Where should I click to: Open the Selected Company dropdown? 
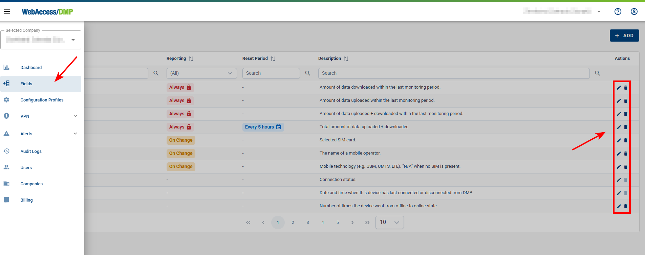click(41, 40)
